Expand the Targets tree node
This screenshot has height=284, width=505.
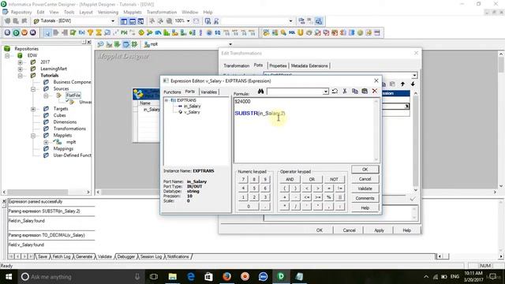[33, 109]
